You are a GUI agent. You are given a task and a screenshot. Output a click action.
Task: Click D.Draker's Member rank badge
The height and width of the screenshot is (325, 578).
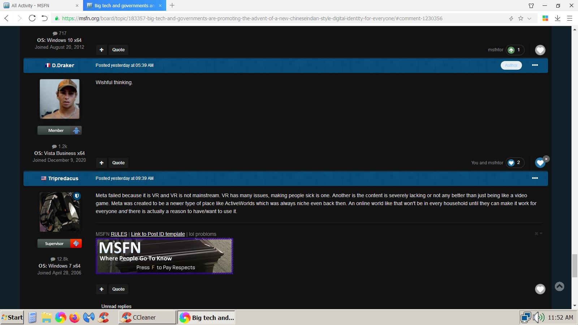tap(60, 130)
